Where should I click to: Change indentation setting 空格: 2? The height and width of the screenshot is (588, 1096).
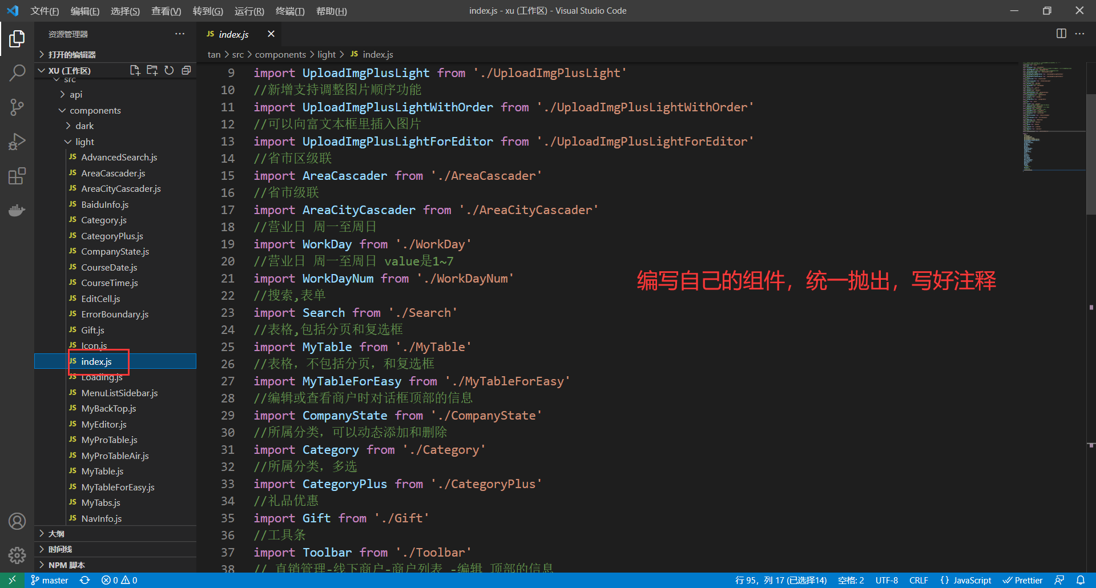(x=851, y=580)
